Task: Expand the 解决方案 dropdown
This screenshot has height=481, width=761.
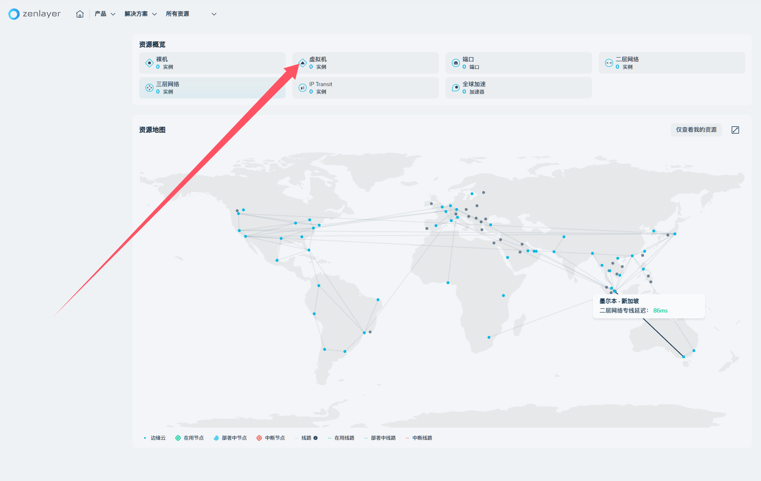Action: click(140, 14)
